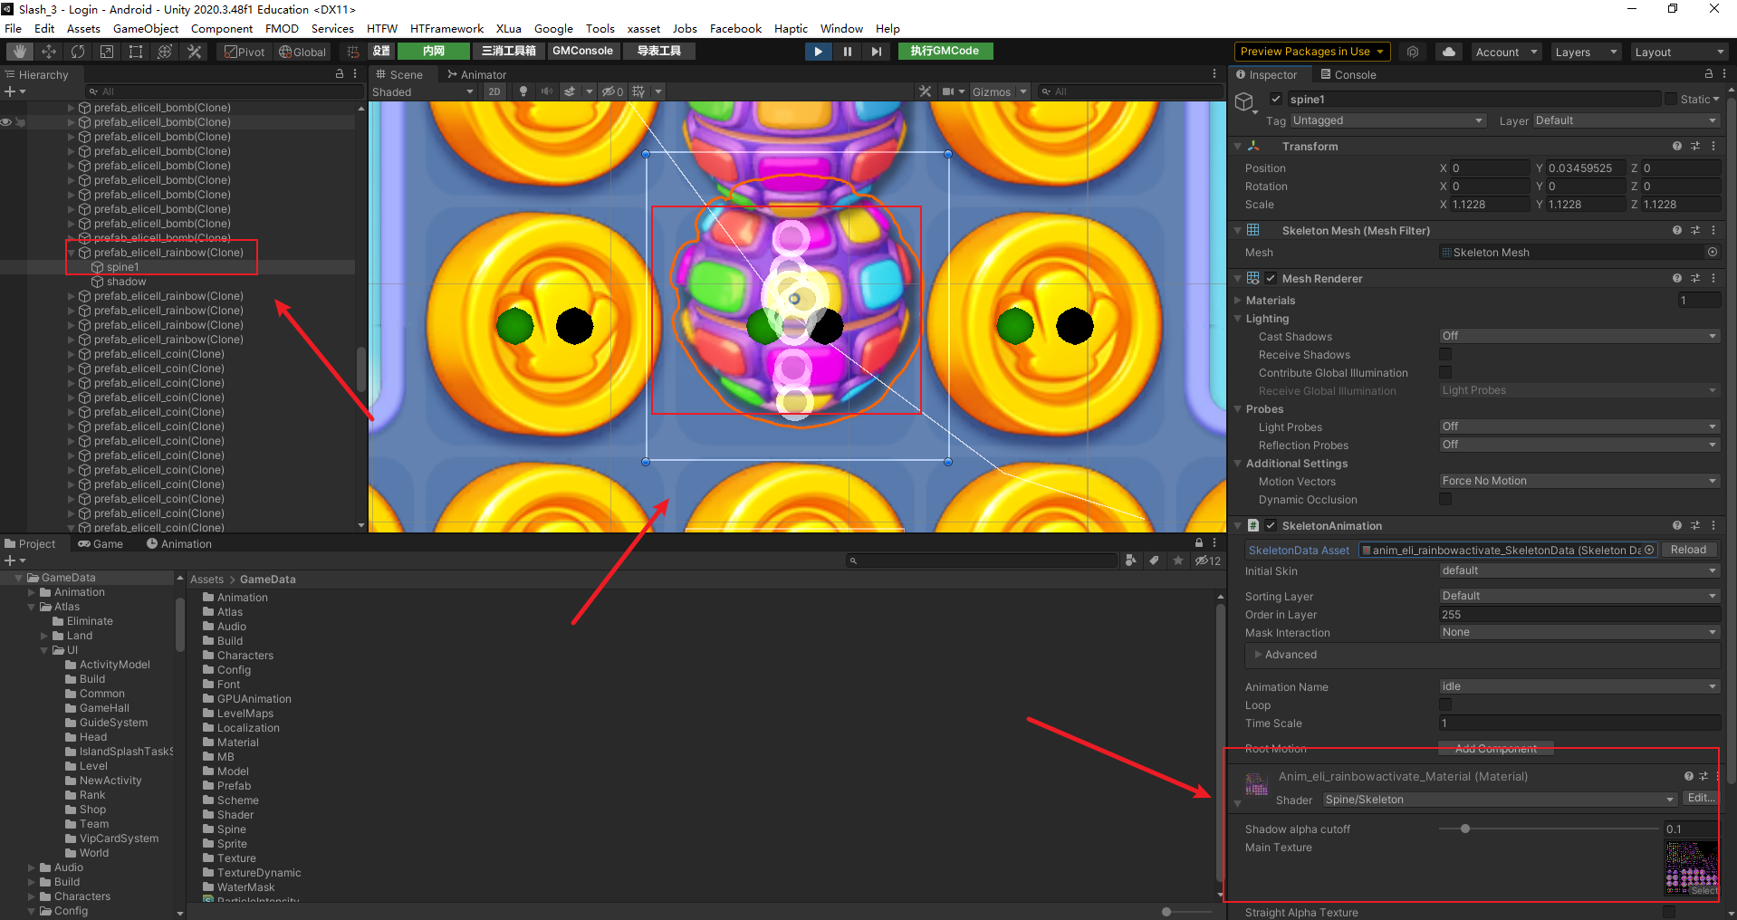Open Shader dropdown showing Spine/Skeleton

pos(1500,800)
